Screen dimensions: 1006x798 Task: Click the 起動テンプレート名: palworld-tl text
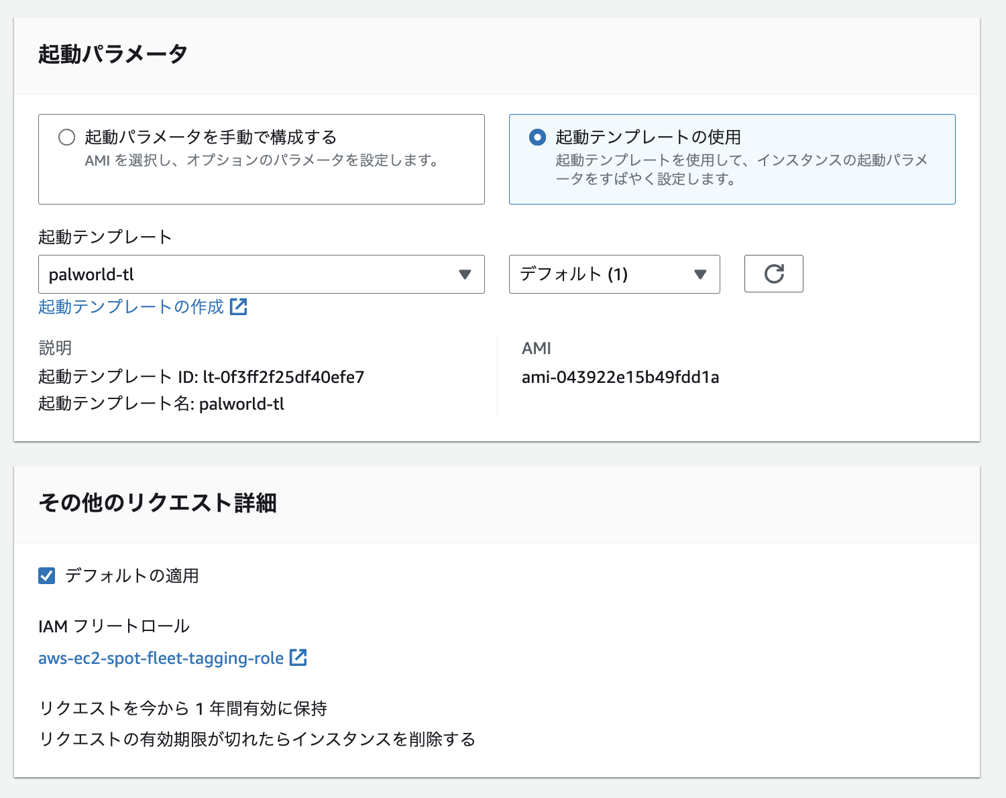[x=161, y=404]
